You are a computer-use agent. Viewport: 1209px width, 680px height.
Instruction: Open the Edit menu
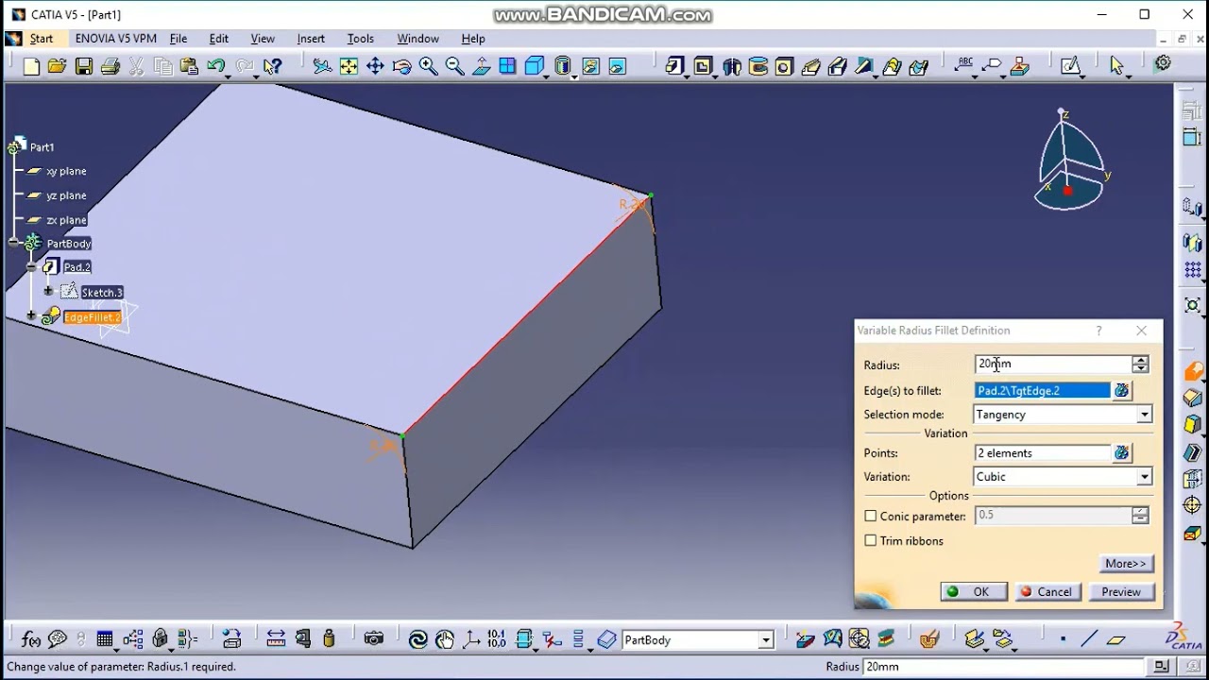coord(219,39)
